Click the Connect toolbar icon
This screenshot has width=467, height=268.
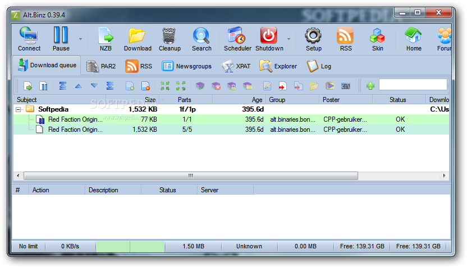[29, 39]
